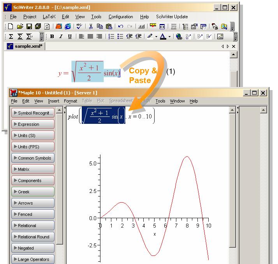Toggle Bold formatting
This screenshot has height=264, width=278.
point(52,37)
